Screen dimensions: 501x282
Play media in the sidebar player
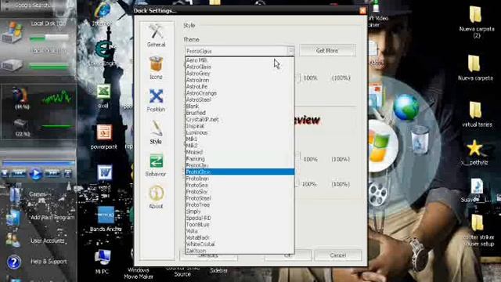(x=35, y=174)
